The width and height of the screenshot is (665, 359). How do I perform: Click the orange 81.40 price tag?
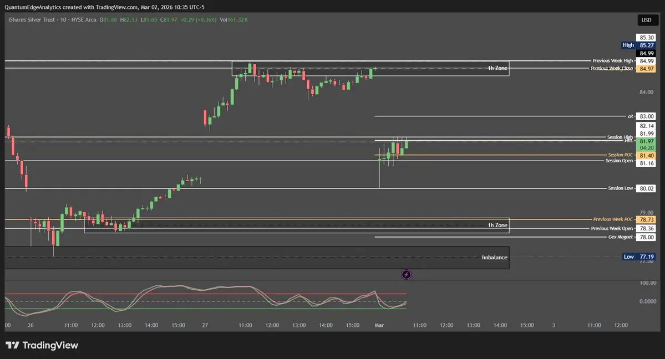[646, 156]
